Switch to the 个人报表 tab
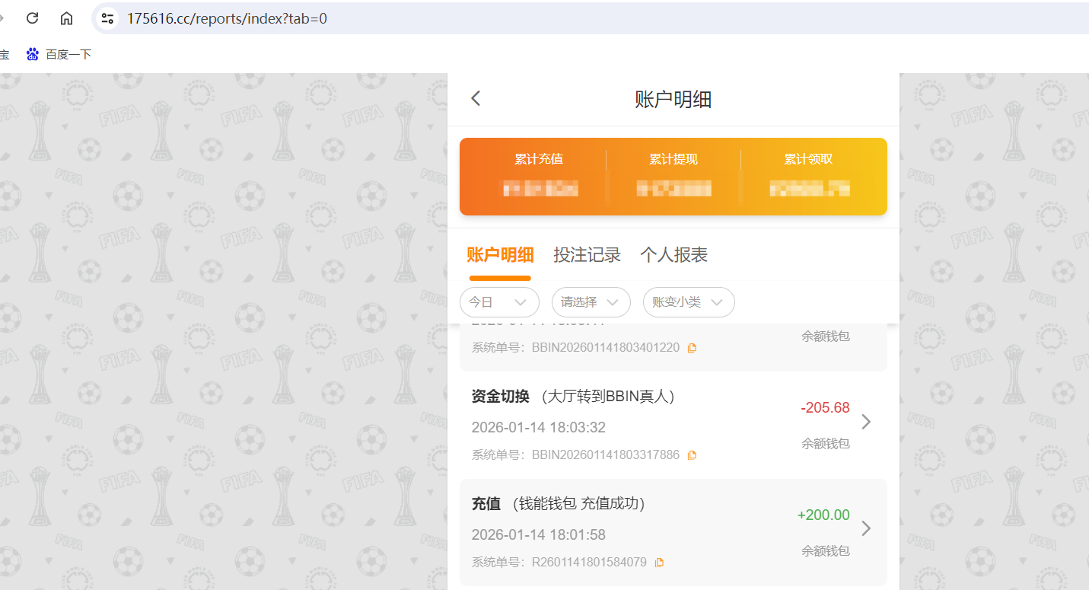The height and width of the screenshot is (590, 1089). (673, 254)
